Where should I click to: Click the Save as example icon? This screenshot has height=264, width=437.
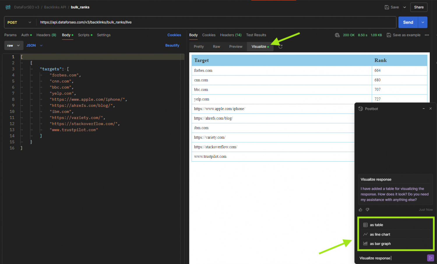point(389,35)
